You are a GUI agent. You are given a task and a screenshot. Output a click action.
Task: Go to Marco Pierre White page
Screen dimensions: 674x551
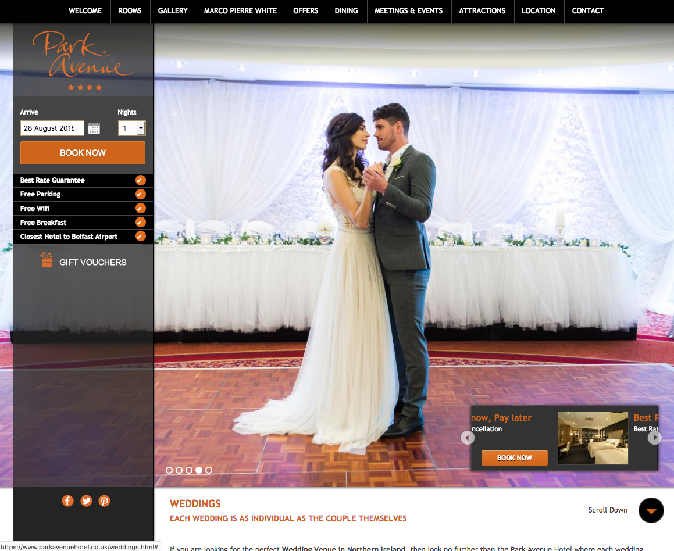coord(241,10)
